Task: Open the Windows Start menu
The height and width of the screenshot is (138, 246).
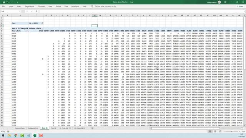Action: click(3, 135)
